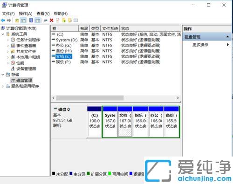The width and height of the screenshot is (233, 184).
Task: Select 事件查看器 in the tree
Action: pos(26,46)
